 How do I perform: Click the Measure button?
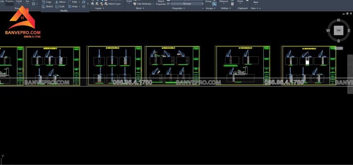pos(224,2)
